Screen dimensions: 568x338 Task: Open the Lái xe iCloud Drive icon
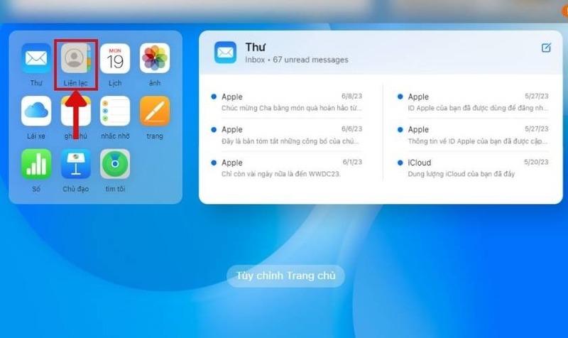[x=35, y=111]
